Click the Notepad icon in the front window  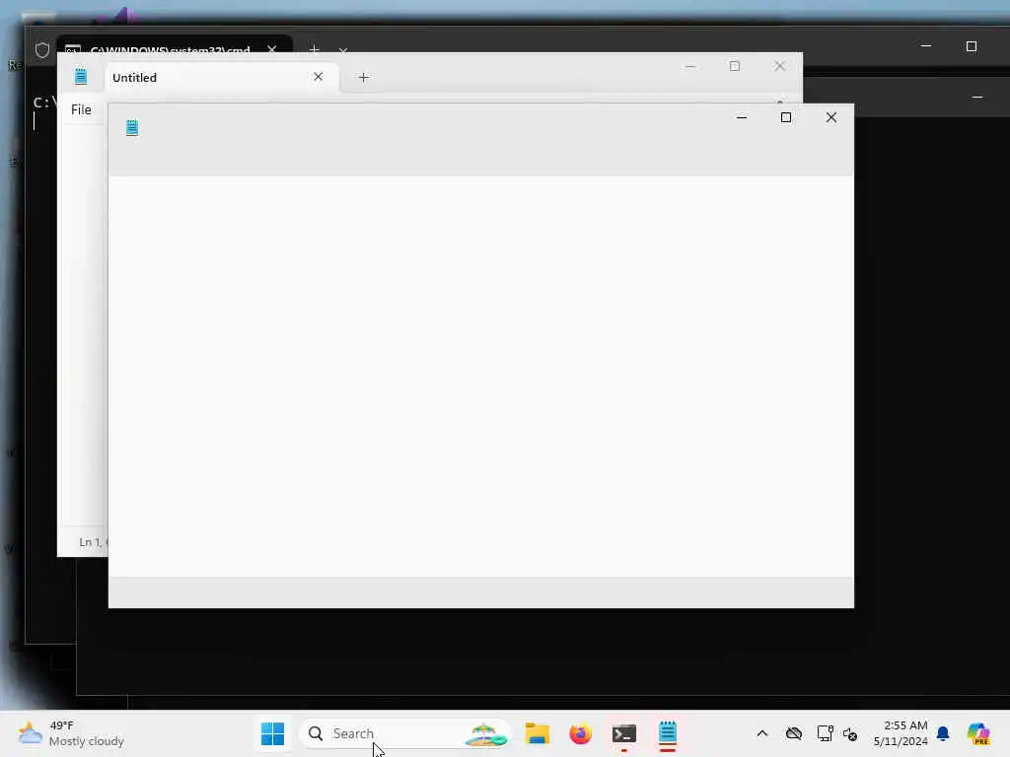coord(132,127)
